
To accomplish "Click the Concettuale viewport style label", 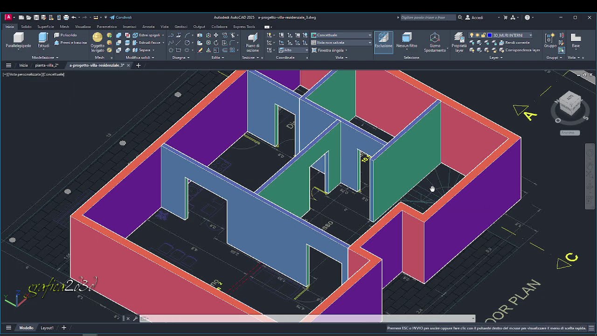I will (x=54, y=74).
